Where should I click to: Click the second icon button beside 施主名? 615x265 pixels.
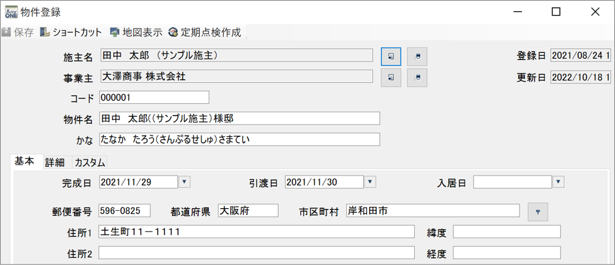(417, 57)
